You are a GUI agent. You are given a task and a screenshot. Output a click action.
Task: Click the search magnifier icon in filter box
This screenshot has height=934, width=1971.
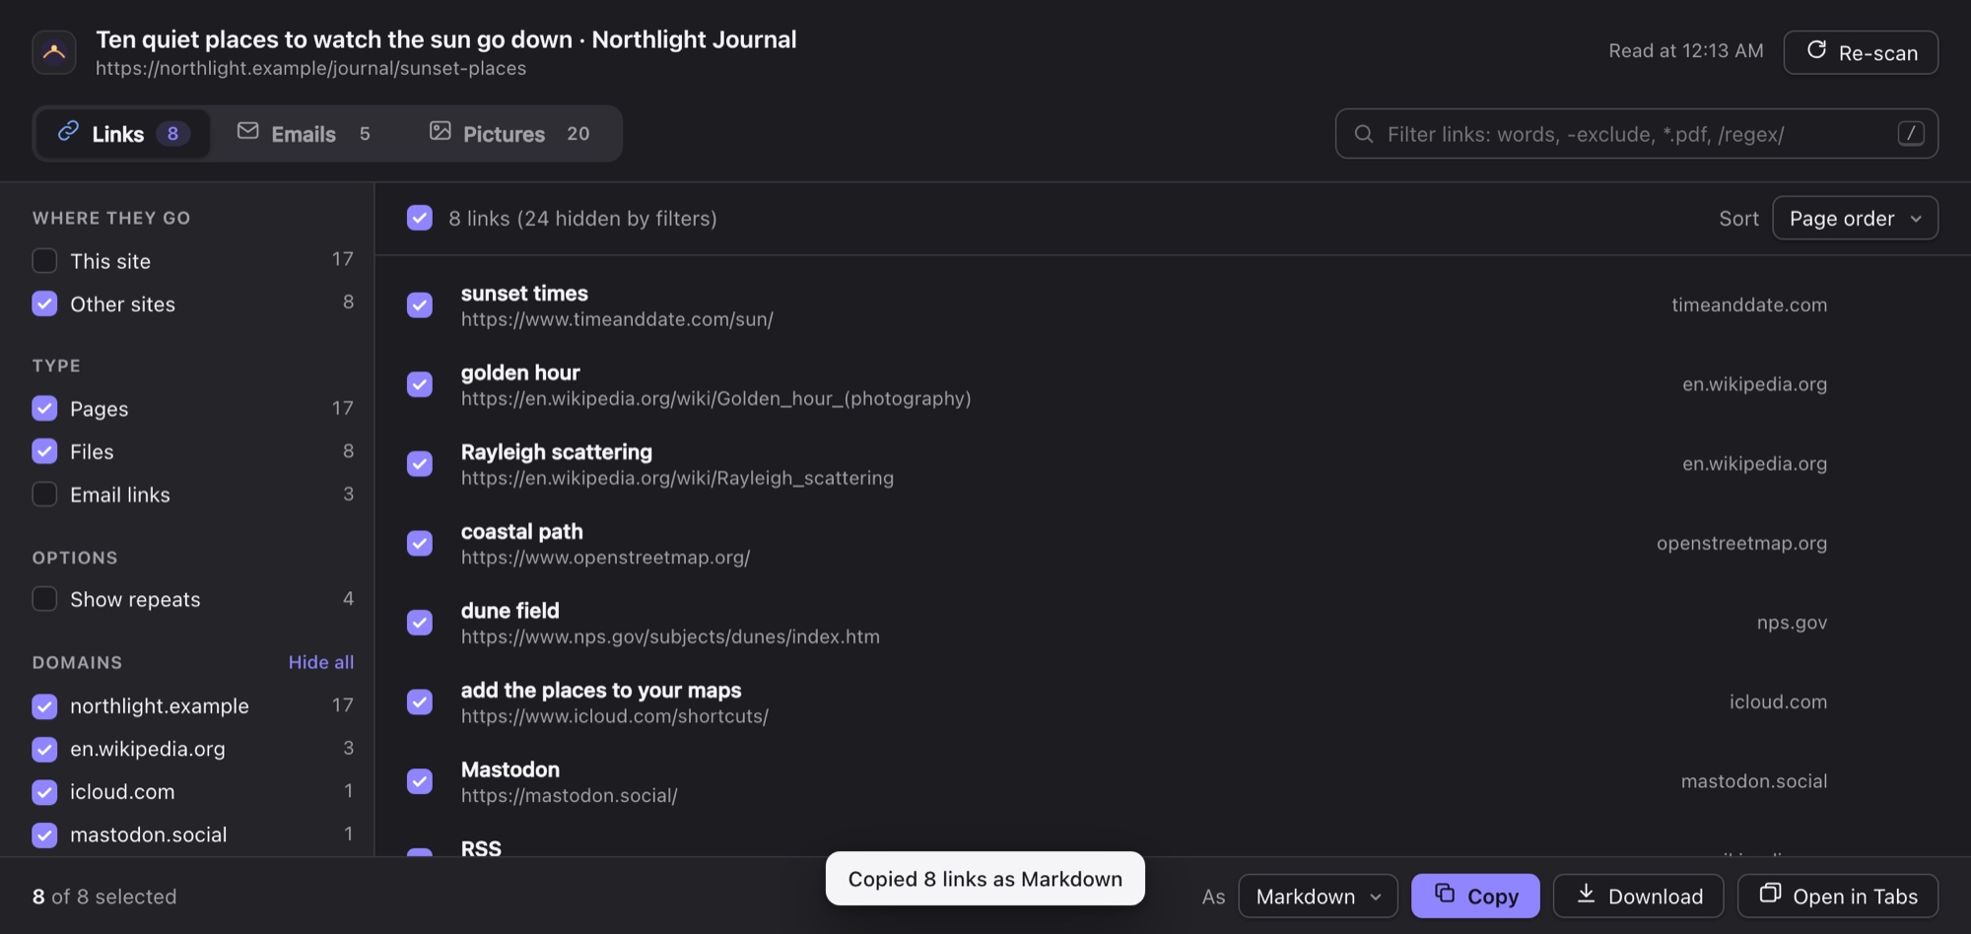tap(1364, 134)
